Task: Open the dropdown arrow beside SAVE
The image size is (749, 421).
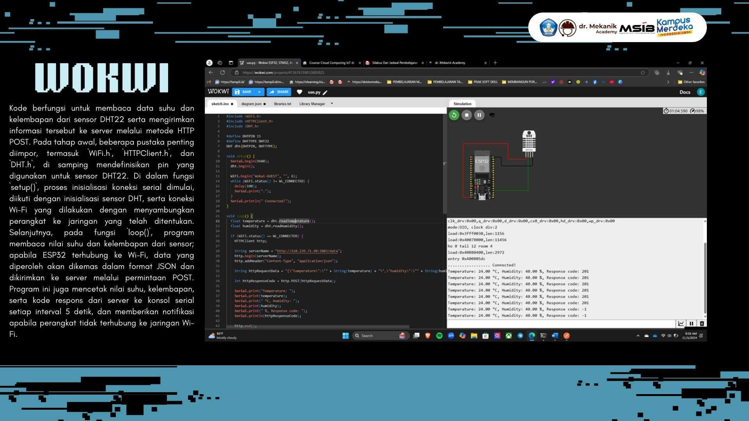Action: [259, 92]
